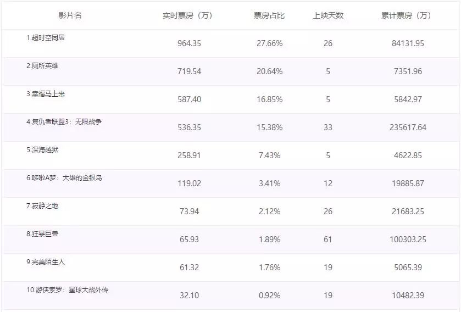Select movie title 10.游侠索罗：星球大战外传
Image resolution: width=461 pixels, height=312 pixels.
(68, 290)
